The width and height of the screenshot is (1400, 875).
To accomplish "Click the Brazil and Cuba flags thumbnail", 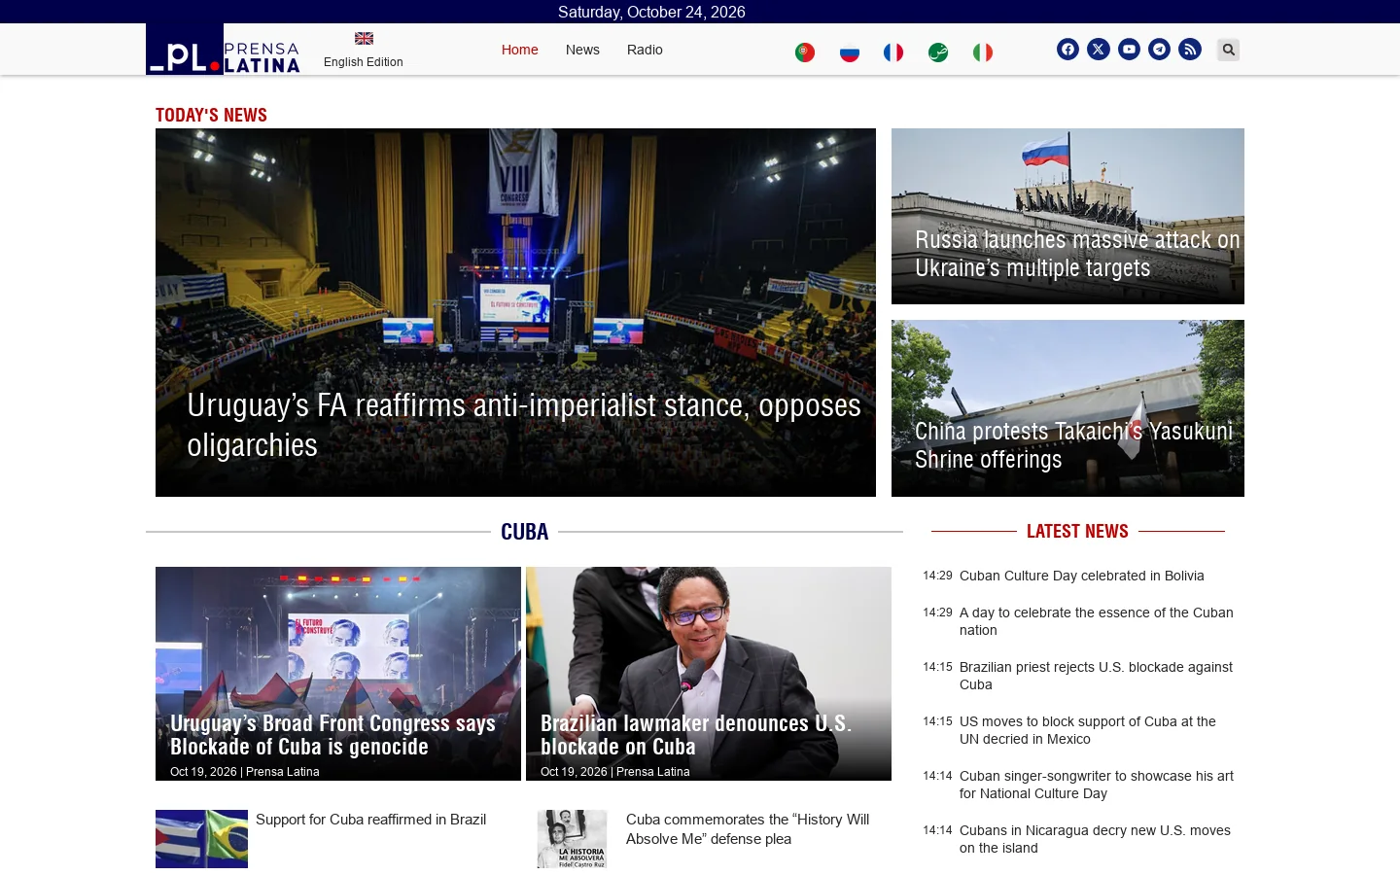I will tap(201, 839).
